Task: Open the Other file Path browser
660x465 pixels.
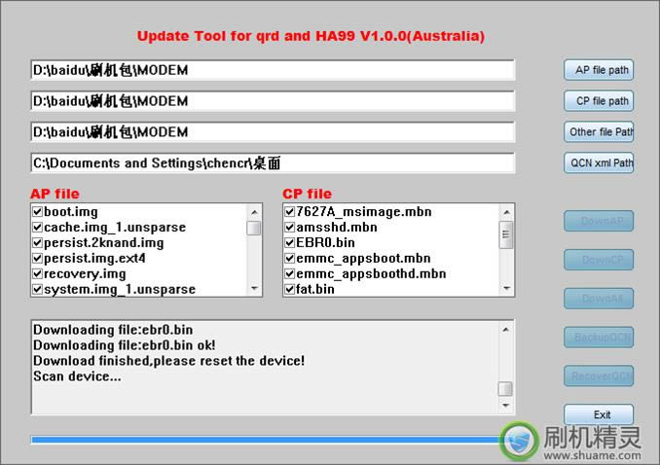Action: tap(599, 132)
